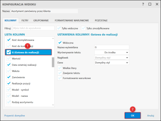
Task: Uncheck the Widoczna checkbox
Action: coord(60,43)
